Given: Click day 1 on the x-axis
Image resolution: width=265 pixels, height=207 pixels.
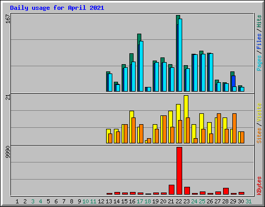Looking at the screenshot, I should point(17,201).
